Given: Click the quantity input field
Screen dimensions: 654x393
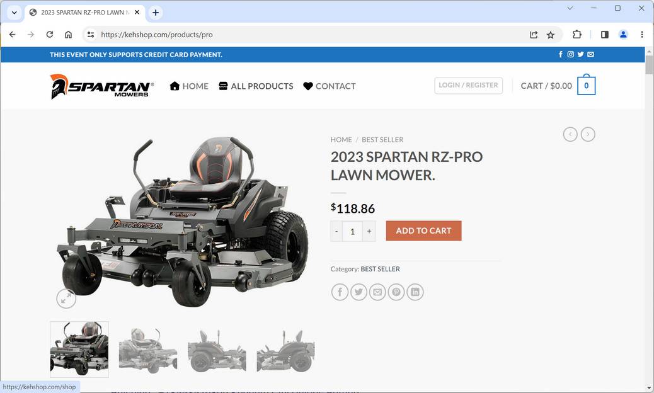Looking at the screenshot, I should tap(352, 231).
